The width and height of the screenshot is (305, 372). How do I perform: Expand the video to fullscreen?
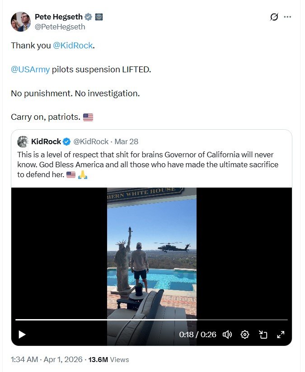[x=280, y=334]
